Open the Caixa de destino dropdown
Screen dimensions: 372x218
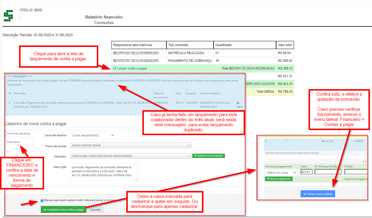(92, 135)
